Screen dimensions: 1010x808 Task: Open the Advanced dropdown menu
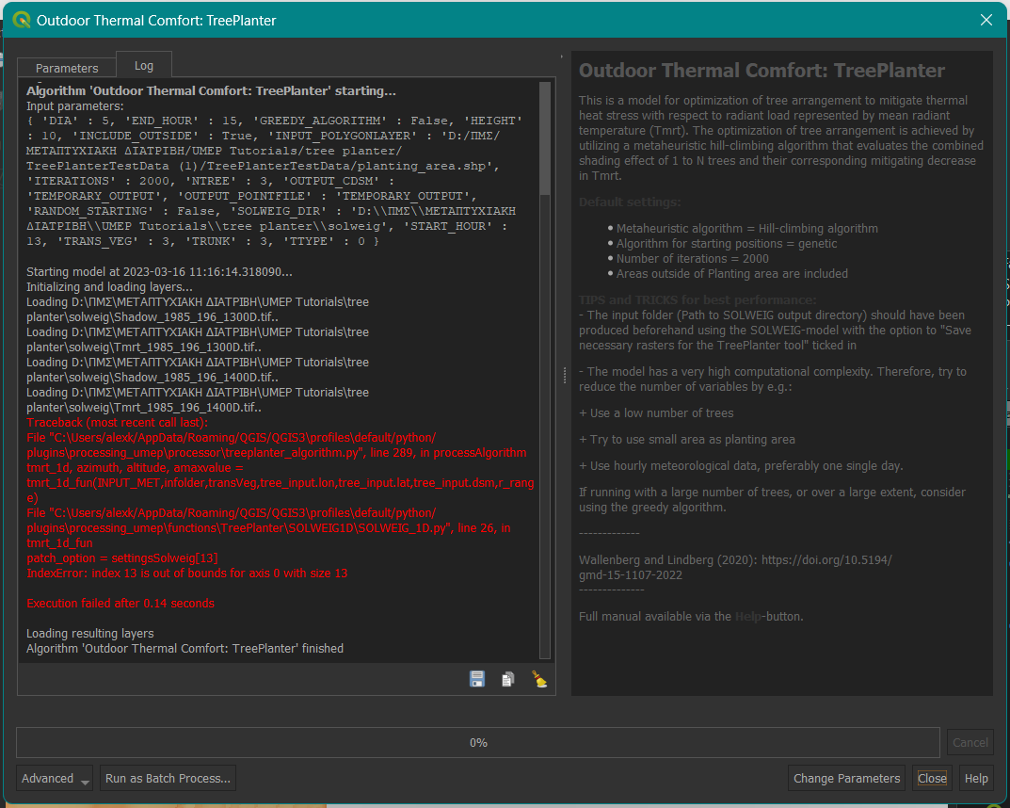55,779
